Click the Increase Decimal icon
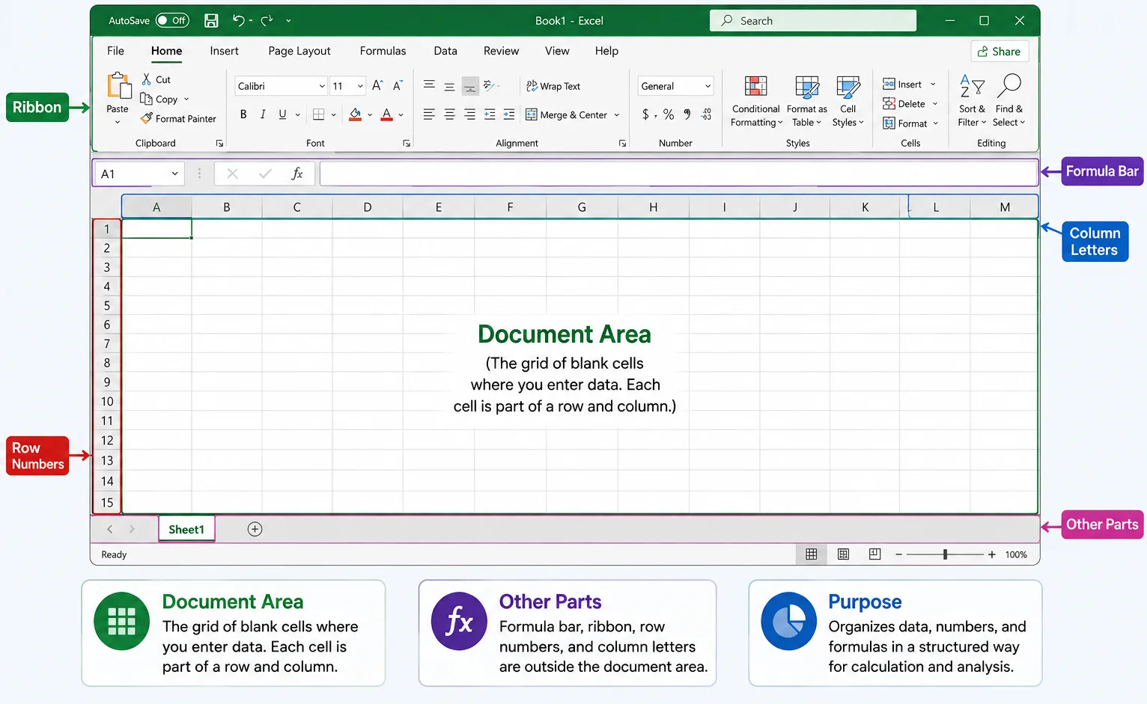The image size is (1147, 704). 707,114
